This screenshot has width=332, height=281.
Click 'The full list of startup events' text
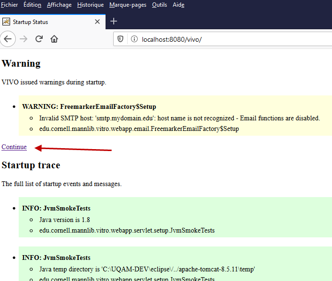tap(61, 184)
